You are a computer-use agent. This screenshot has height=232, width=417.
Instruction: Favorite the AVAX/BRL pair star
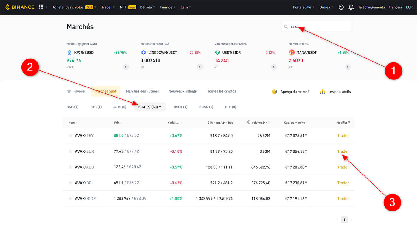(x=71, y=183)
